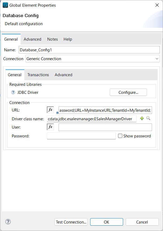Click the green plus icon for driver class
The image size is (163, 231).
coord(142,118)
